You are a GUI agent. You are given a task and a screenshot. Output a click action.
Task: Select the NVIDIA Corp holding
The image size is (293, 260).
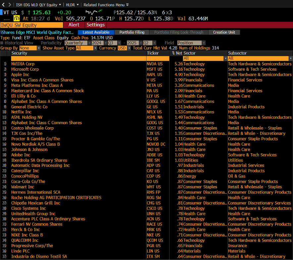pyautogui.click(x=23, y=64)
